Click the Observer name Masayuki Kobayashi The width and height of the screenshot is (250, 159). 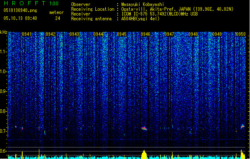coord(143,4)
